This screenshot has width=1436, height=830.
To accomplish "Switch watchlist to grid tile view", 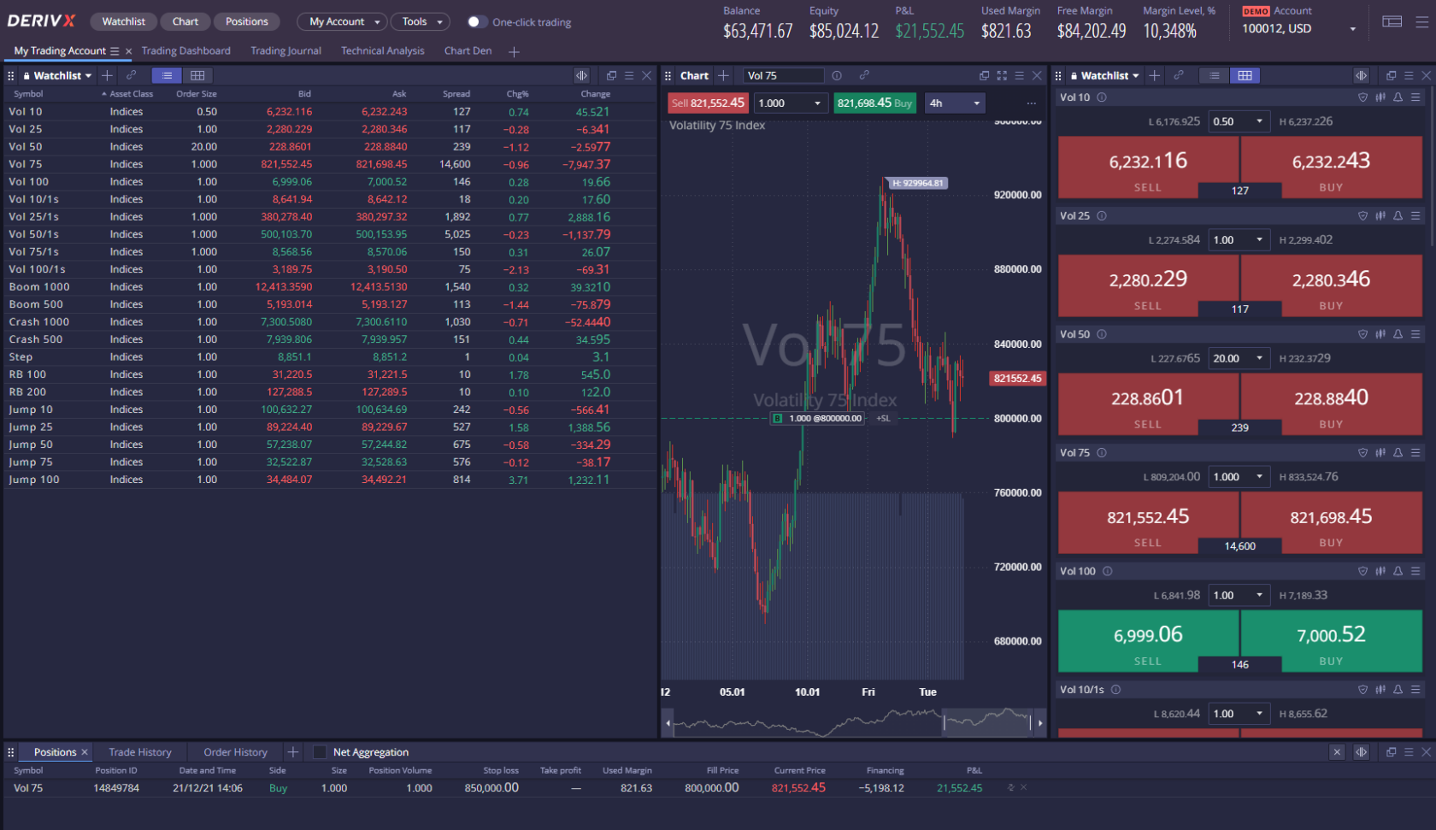I will tap(1245, 75).
